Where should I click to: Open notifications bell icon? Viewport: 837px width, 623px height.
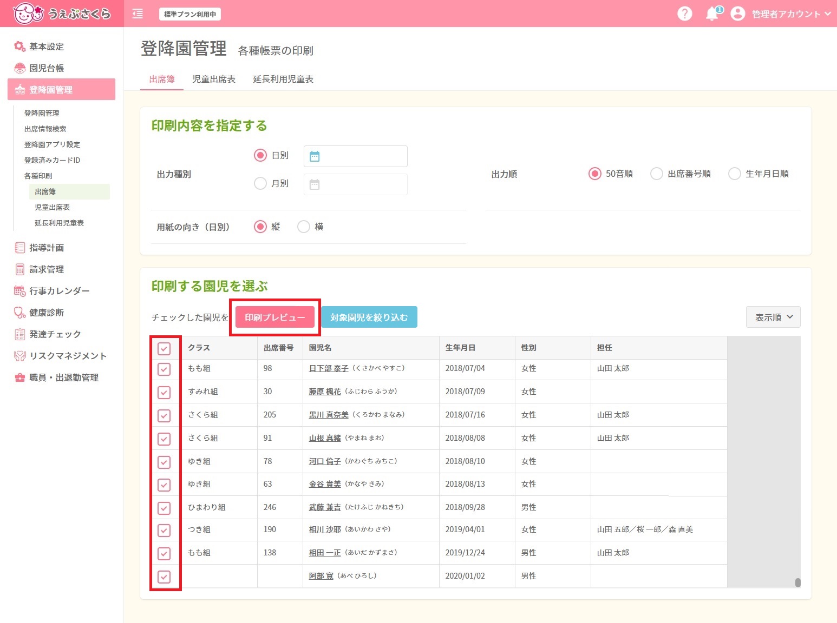712,14
